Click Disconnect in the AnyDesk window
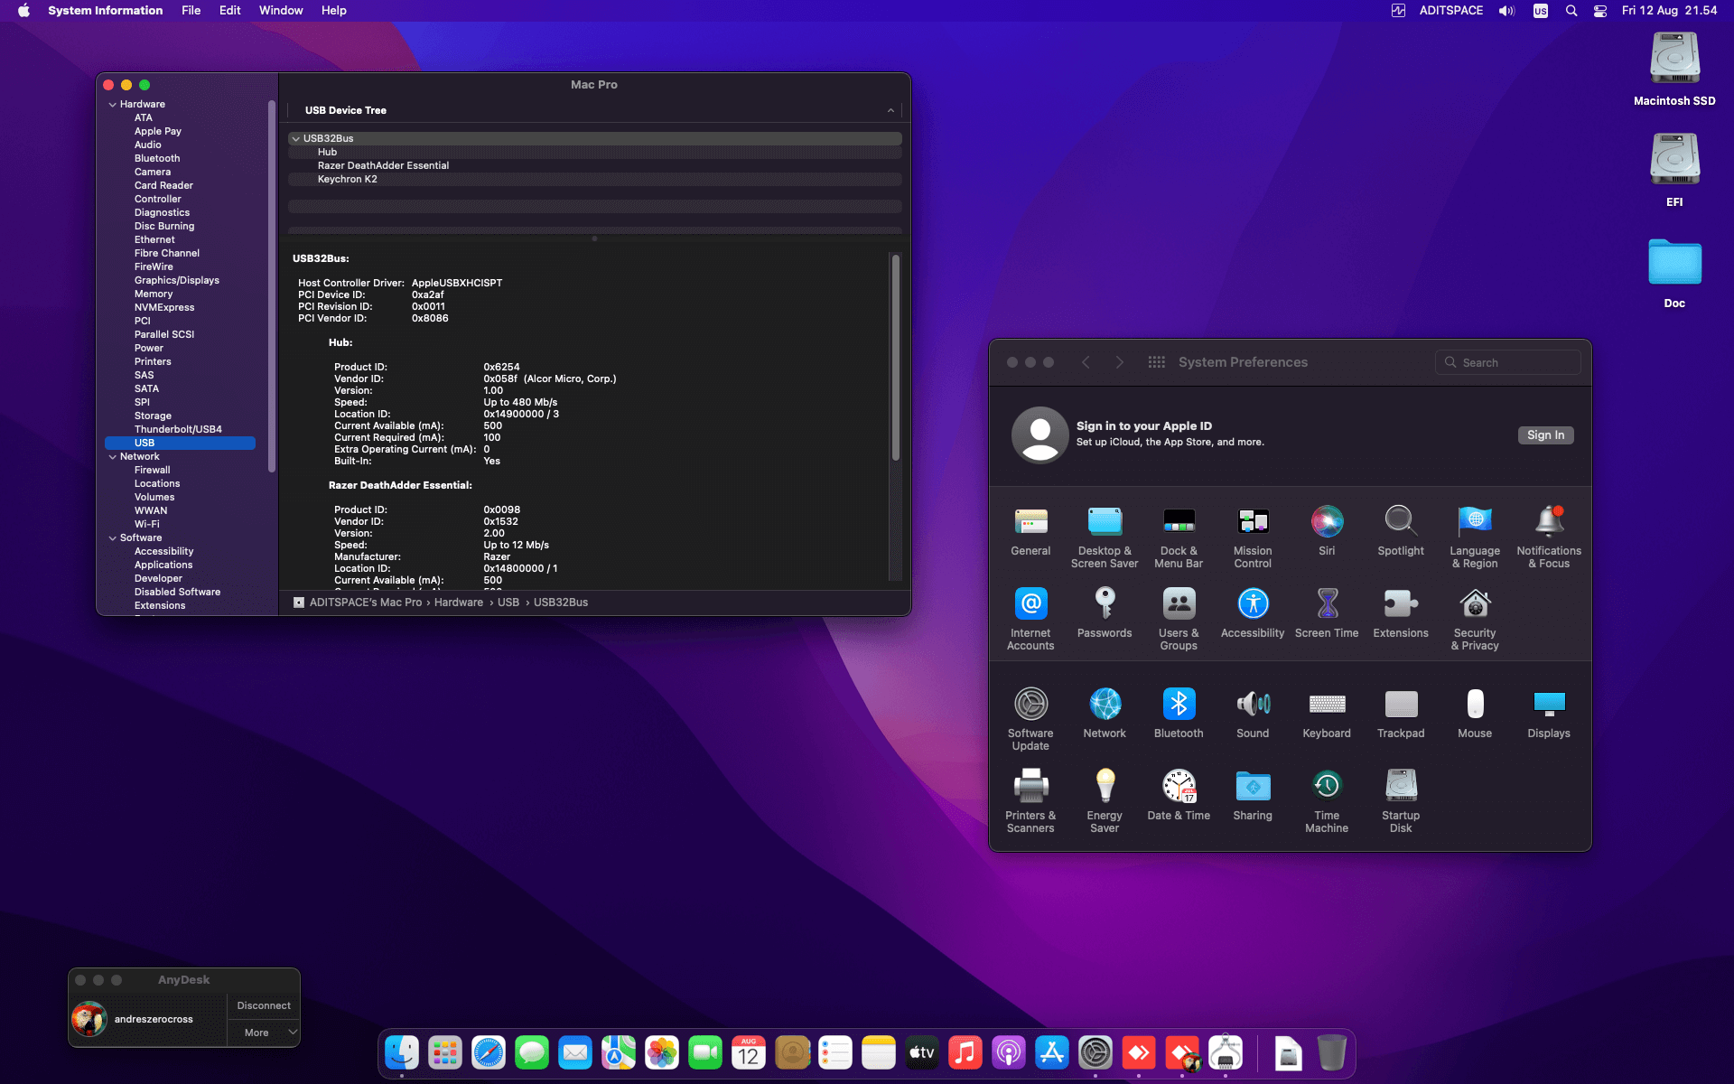Image resolution: width=1734 pixels, height=1084 pixels. click(263, 1005)
